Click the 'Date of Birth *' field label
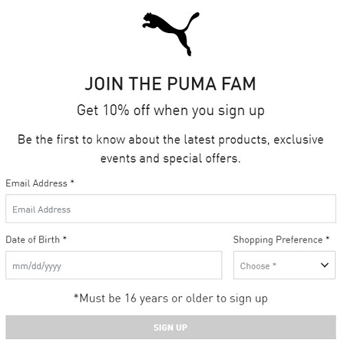The width and height of the screenshot is (344, 346). click(36, 240)
